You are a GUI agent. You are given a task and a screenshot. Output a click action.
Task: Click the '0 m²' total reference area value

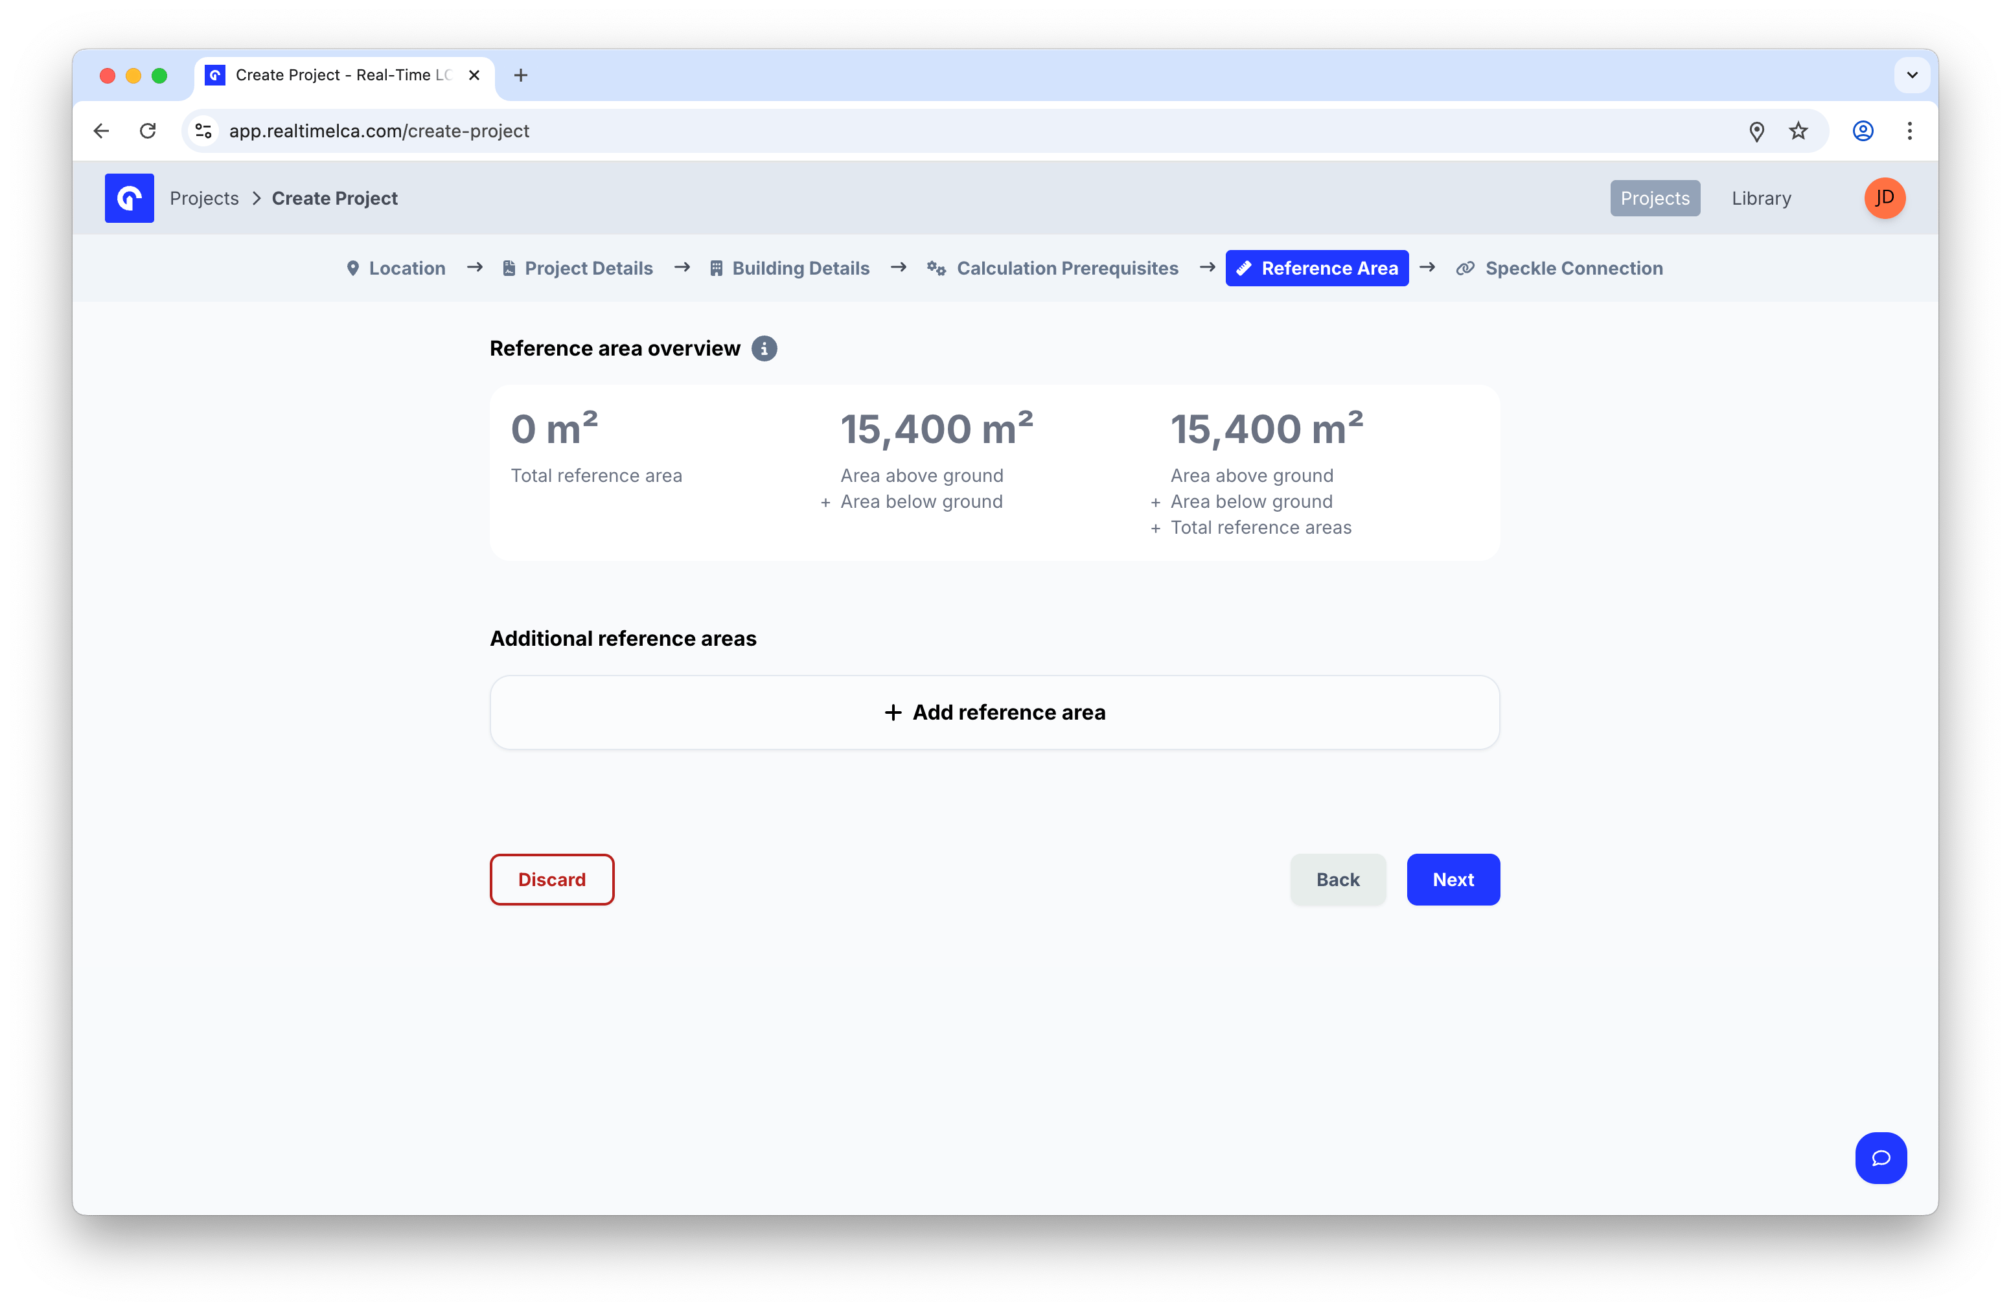point(555,428)
